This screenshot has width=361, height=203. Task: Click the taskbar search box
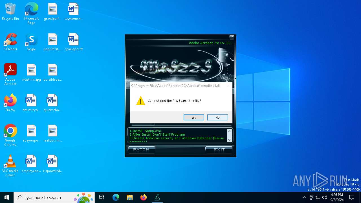click(x=54, y=197)
